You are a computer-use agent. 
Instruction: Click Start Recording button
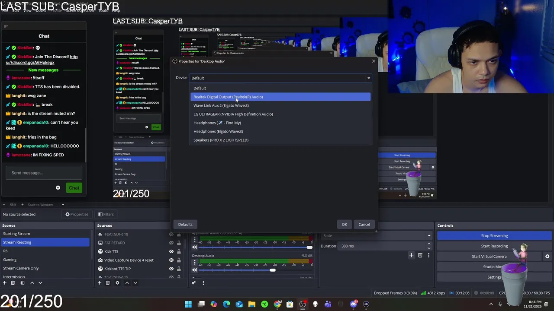(x=494, y=246)
